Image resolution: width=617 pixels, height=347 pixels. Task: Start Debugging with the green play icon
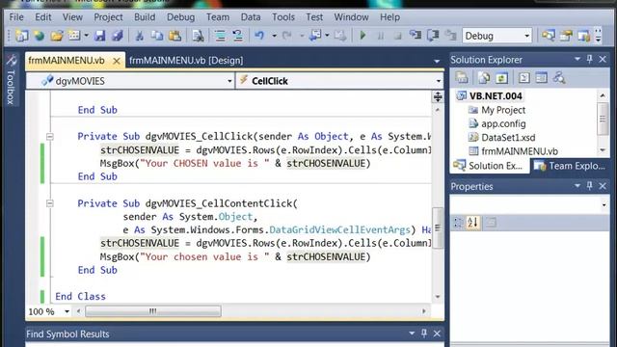pyautogui.click(x=362, y=36)
